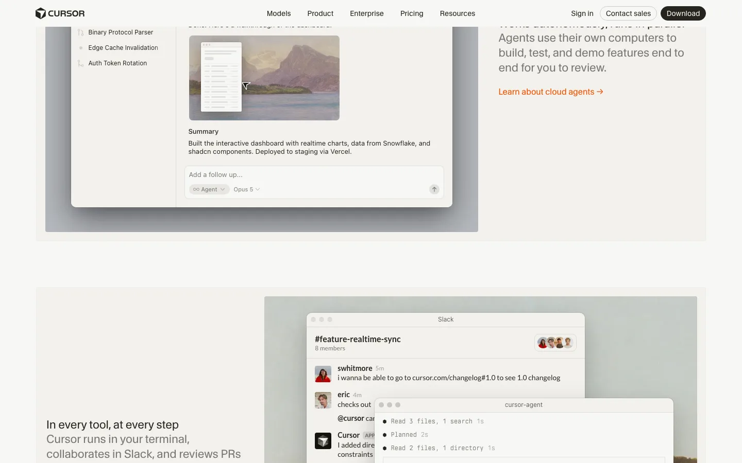Click the #feature-realtime-sync channel name
This screenshot has height=463, width=742.
click(x=358, y=339)
